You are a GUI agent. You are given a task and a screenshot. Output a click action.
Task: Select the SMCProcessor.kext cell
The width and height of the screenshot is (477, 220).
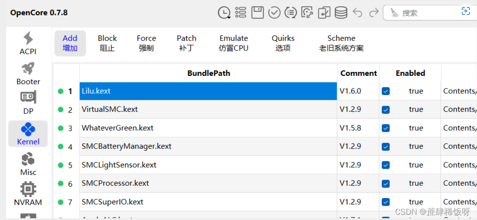coord(208,184)
